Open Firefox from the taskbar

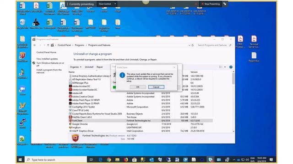(x=126, y=160)
